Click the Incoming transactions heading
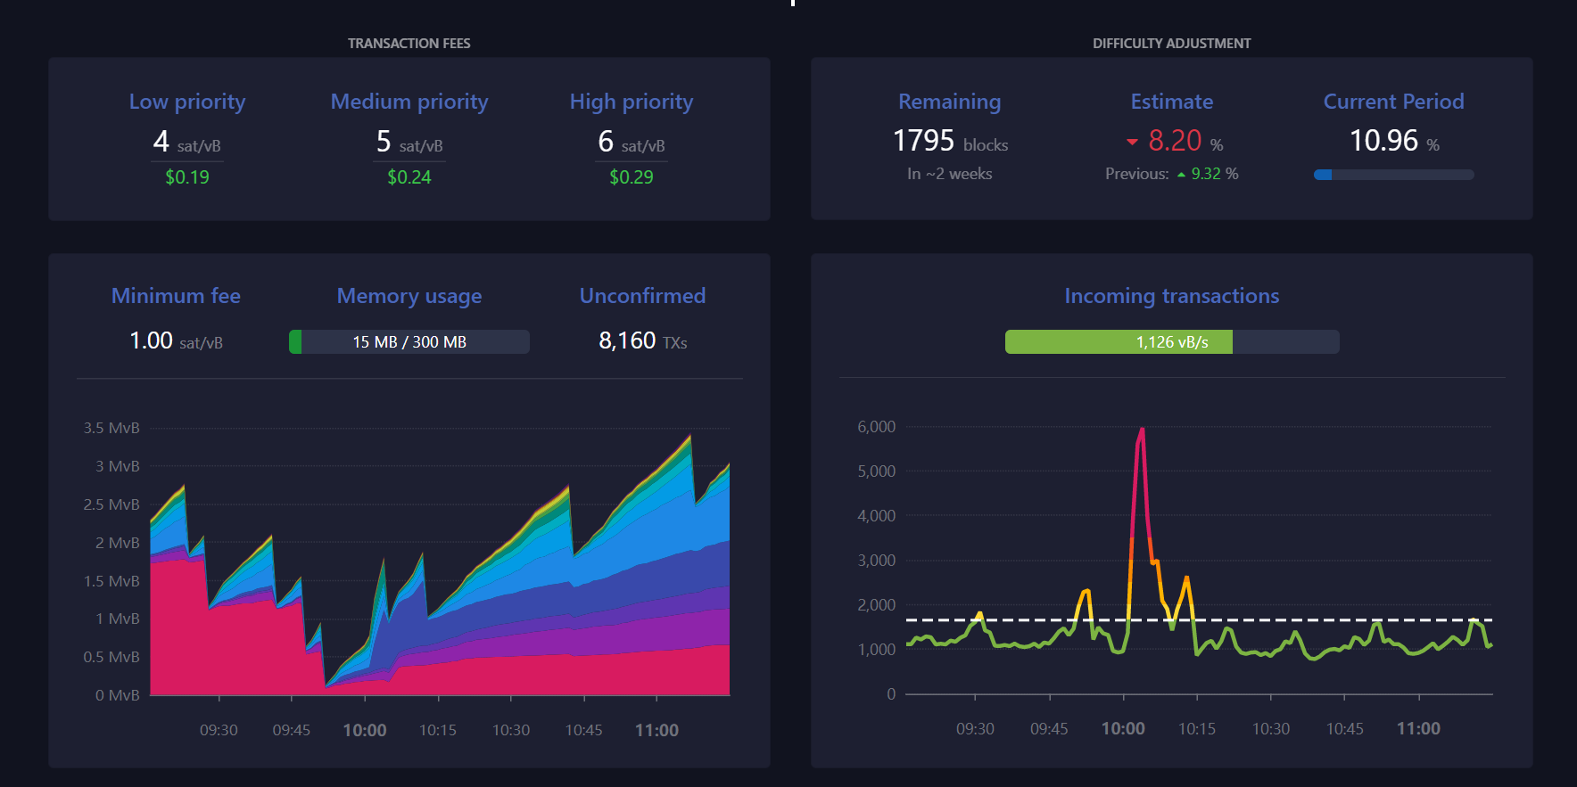The width and height of the screenshot is (1577, 787). (x=1172, y=296)
